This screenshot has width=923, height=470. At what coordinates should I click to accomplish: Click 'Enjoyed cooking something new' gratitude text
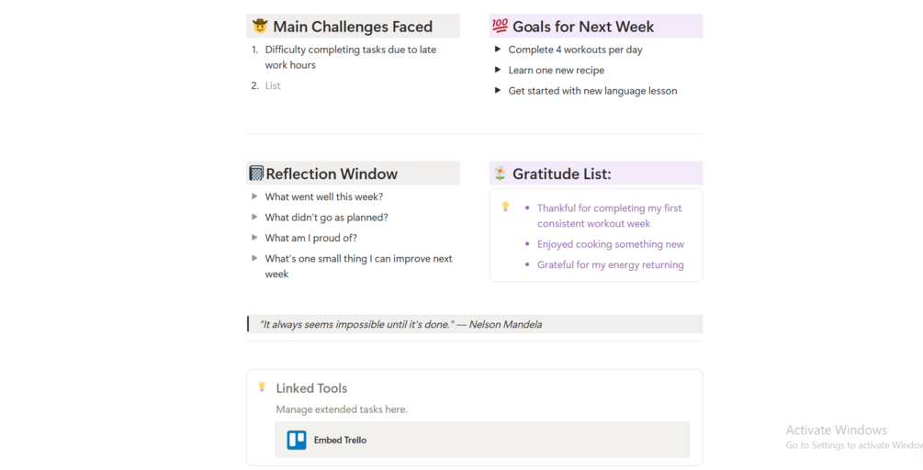click(611, 244)
